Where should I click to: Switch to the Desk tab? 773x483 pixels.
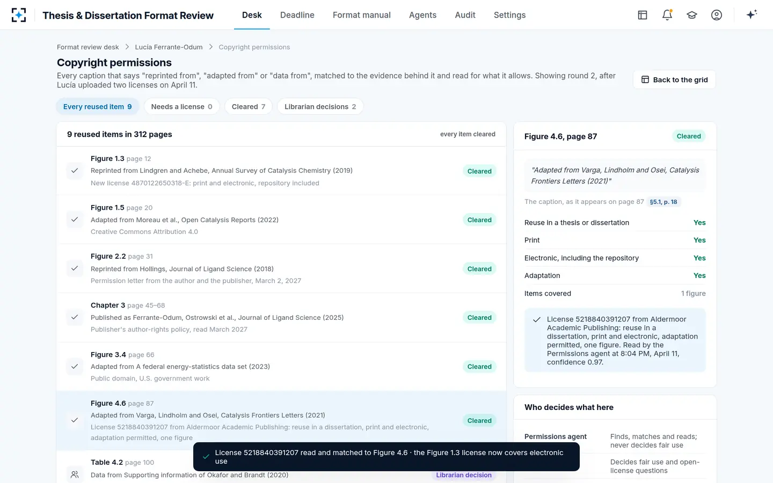tap(252, 15)
